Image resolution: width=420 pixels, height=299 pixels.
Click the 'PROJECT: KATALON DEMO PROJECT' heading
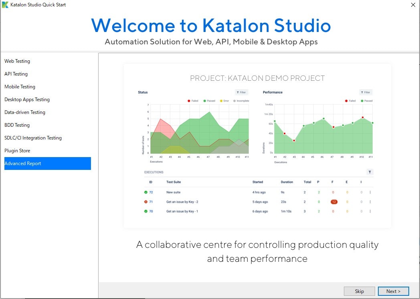point(257,78)
